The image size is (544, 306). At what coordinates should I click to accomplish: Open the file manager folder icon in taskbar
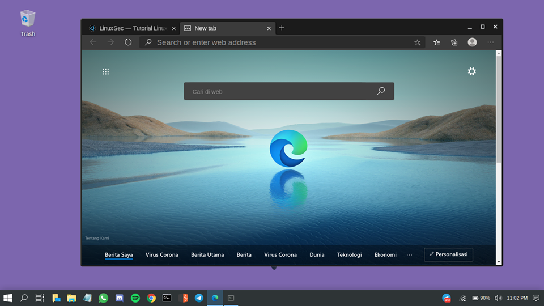pyautogui.click(x=71, y=298)
